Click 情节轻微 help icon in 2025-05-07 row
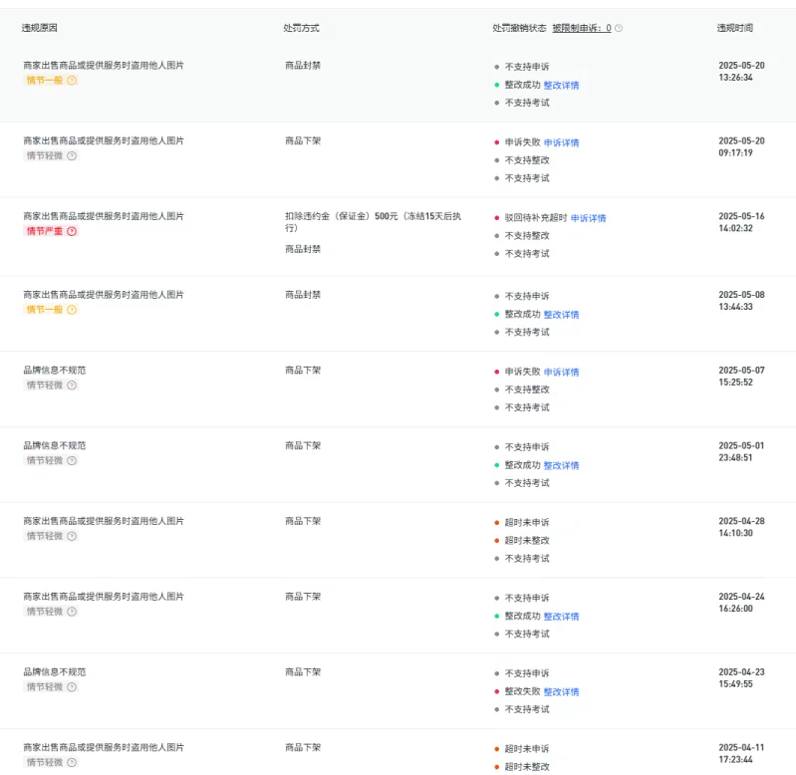796x775 pixels. 72,386
